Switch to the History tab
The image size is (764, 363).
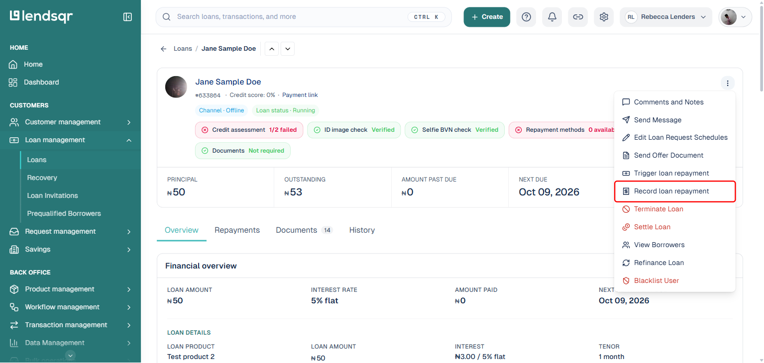[362, 230]
